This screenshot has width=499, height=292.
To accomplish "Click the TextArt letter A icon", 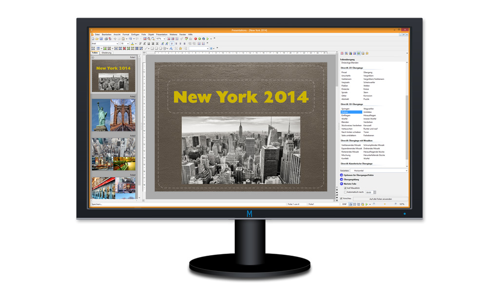I will click(171, 48).
